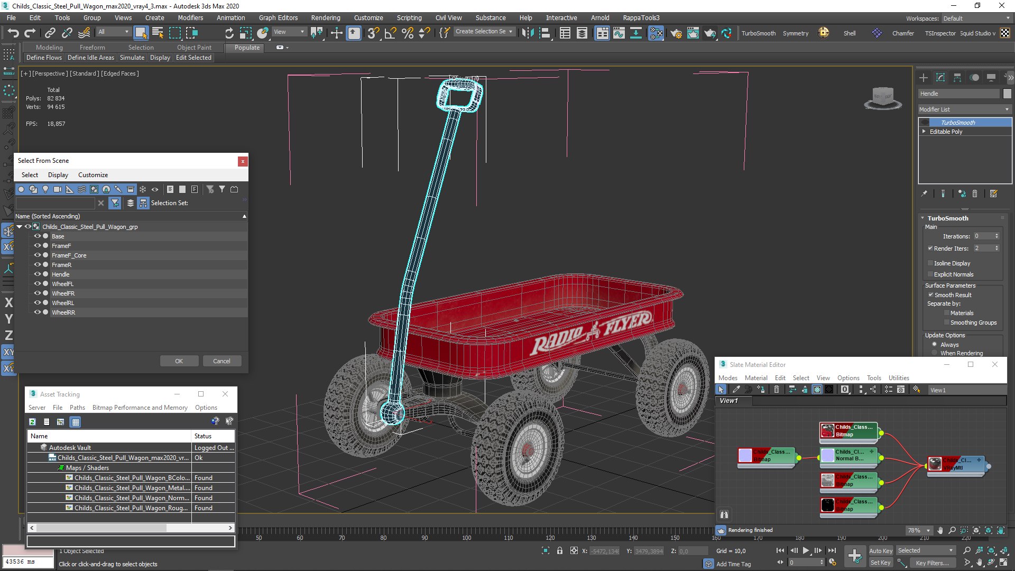Click OK in Select From Scene
The width and height of the screenshot is (1015, 571).
click(x=179, y=361)
